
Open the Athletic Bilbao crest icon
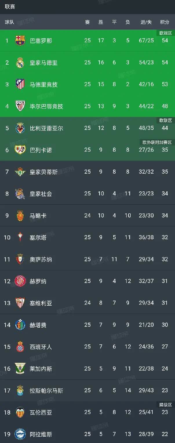coord(20,106)
